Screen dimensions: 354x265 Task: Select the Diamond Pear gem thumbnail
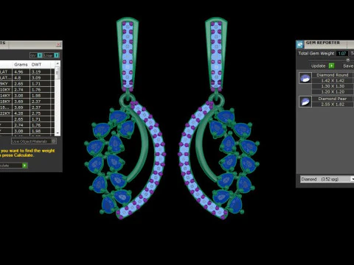click(x=305, y=102)
